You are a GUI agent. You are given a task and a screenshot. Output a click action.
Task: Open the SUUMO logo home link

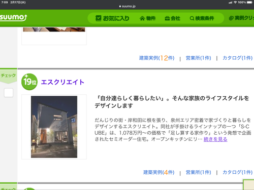point(13,18)
